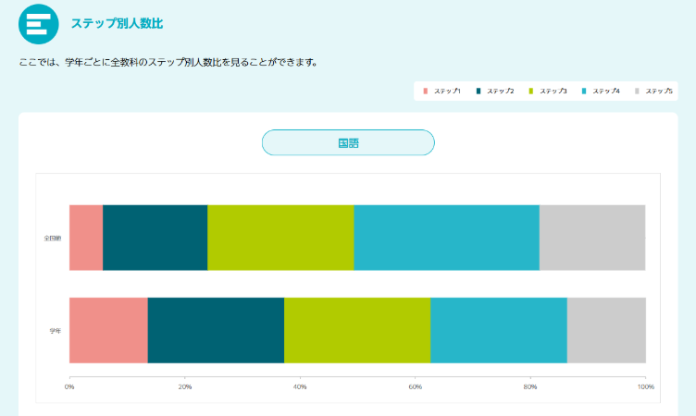Click the 20% axis tick label
The image size is (696, 416).
click(x=185, y=386)
